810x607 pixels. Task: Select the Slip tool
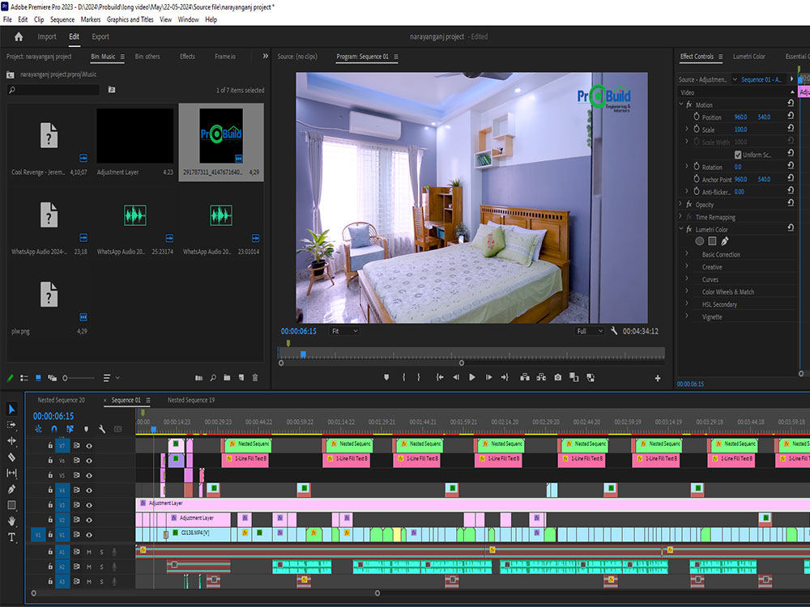(x=11, y=473)
